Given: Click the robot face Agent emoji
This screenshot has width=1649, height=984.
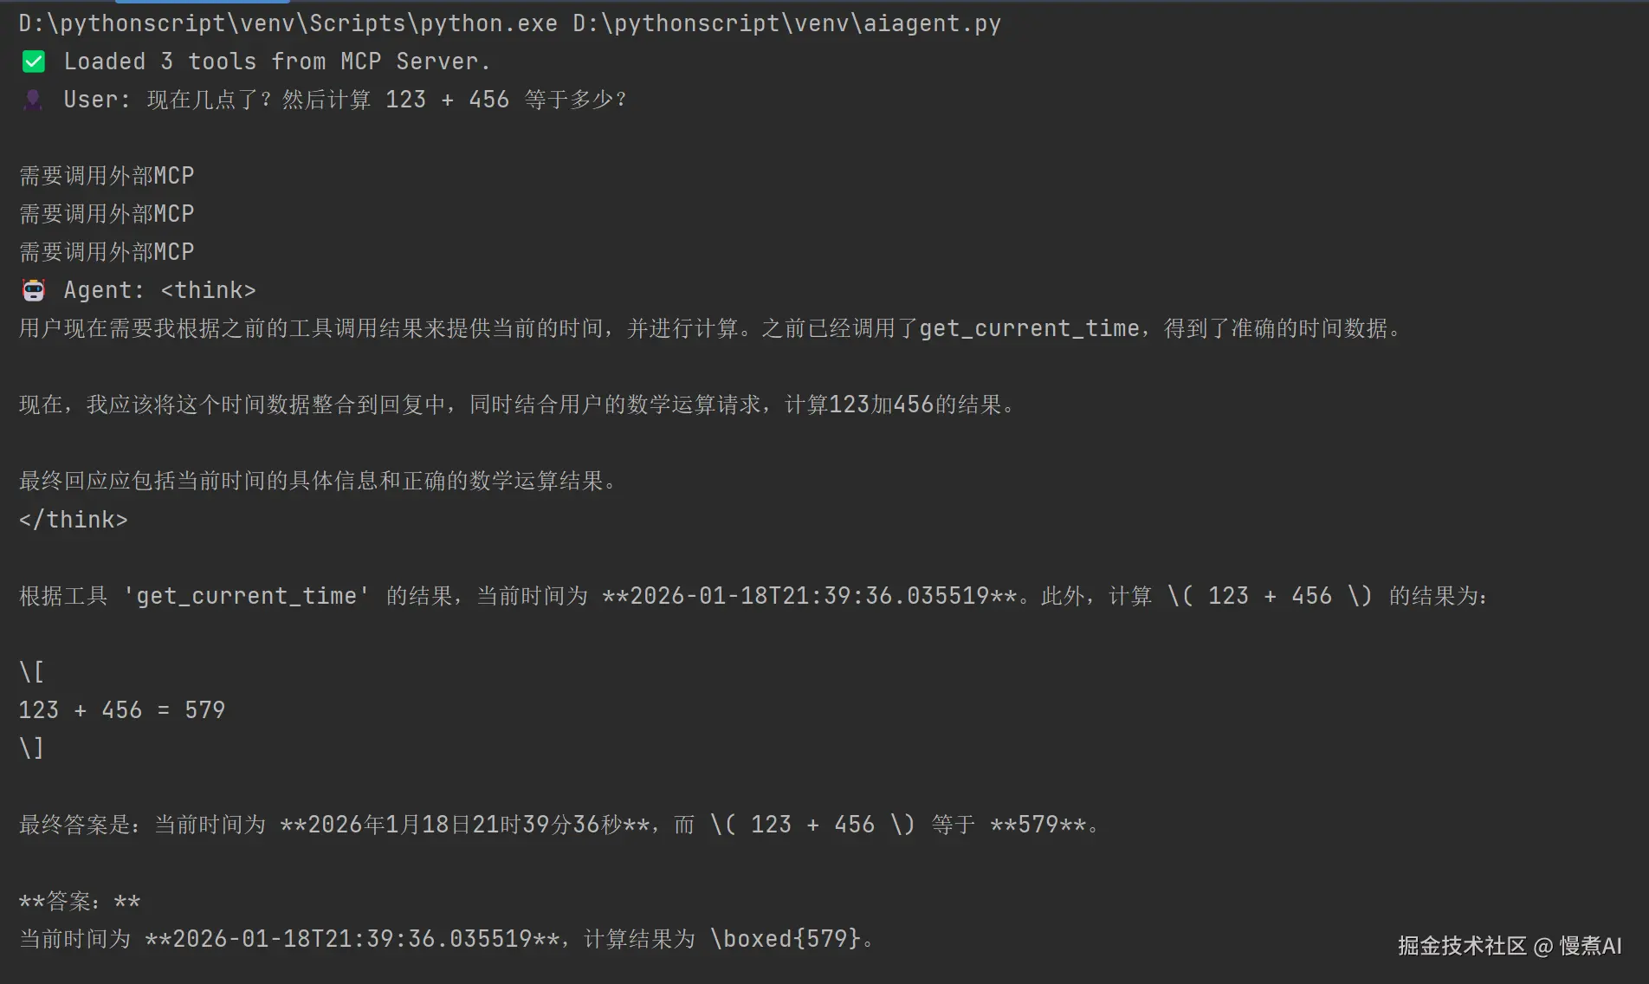Looking at the screenshot, I should click(x=33, y=290).
